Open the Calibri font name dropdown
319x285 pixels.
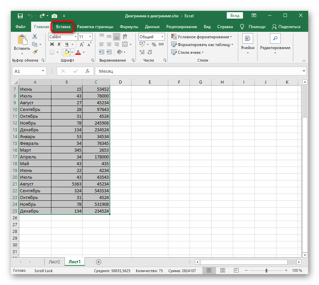click(74, 37)
